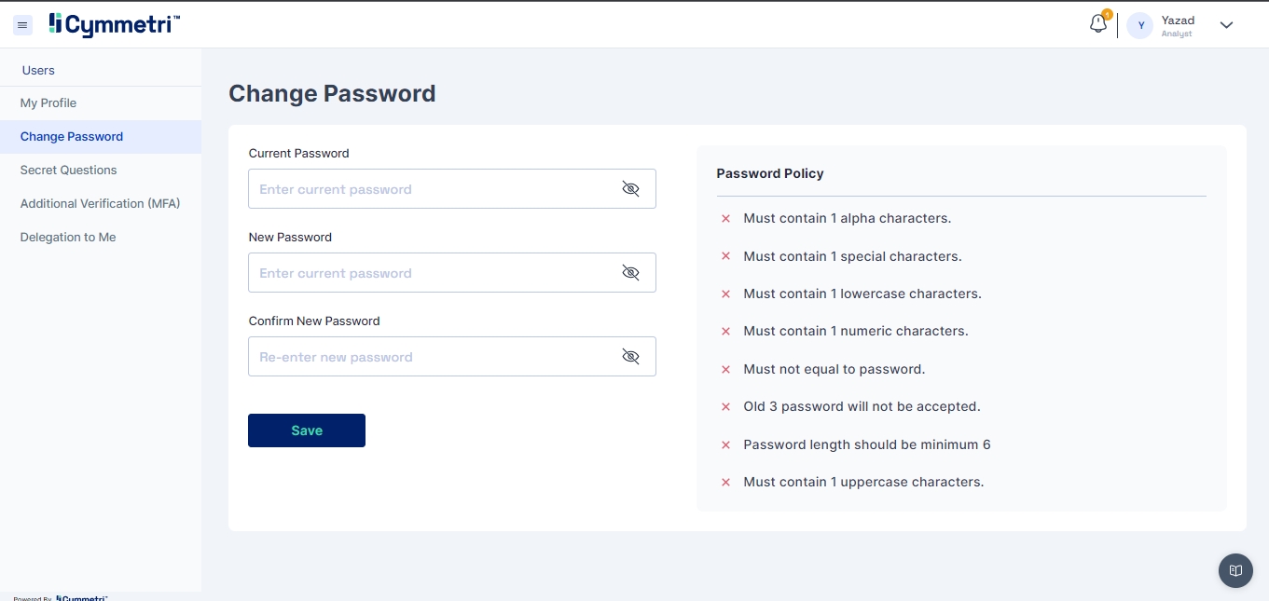Open the notifications bell

[1098, 25]
